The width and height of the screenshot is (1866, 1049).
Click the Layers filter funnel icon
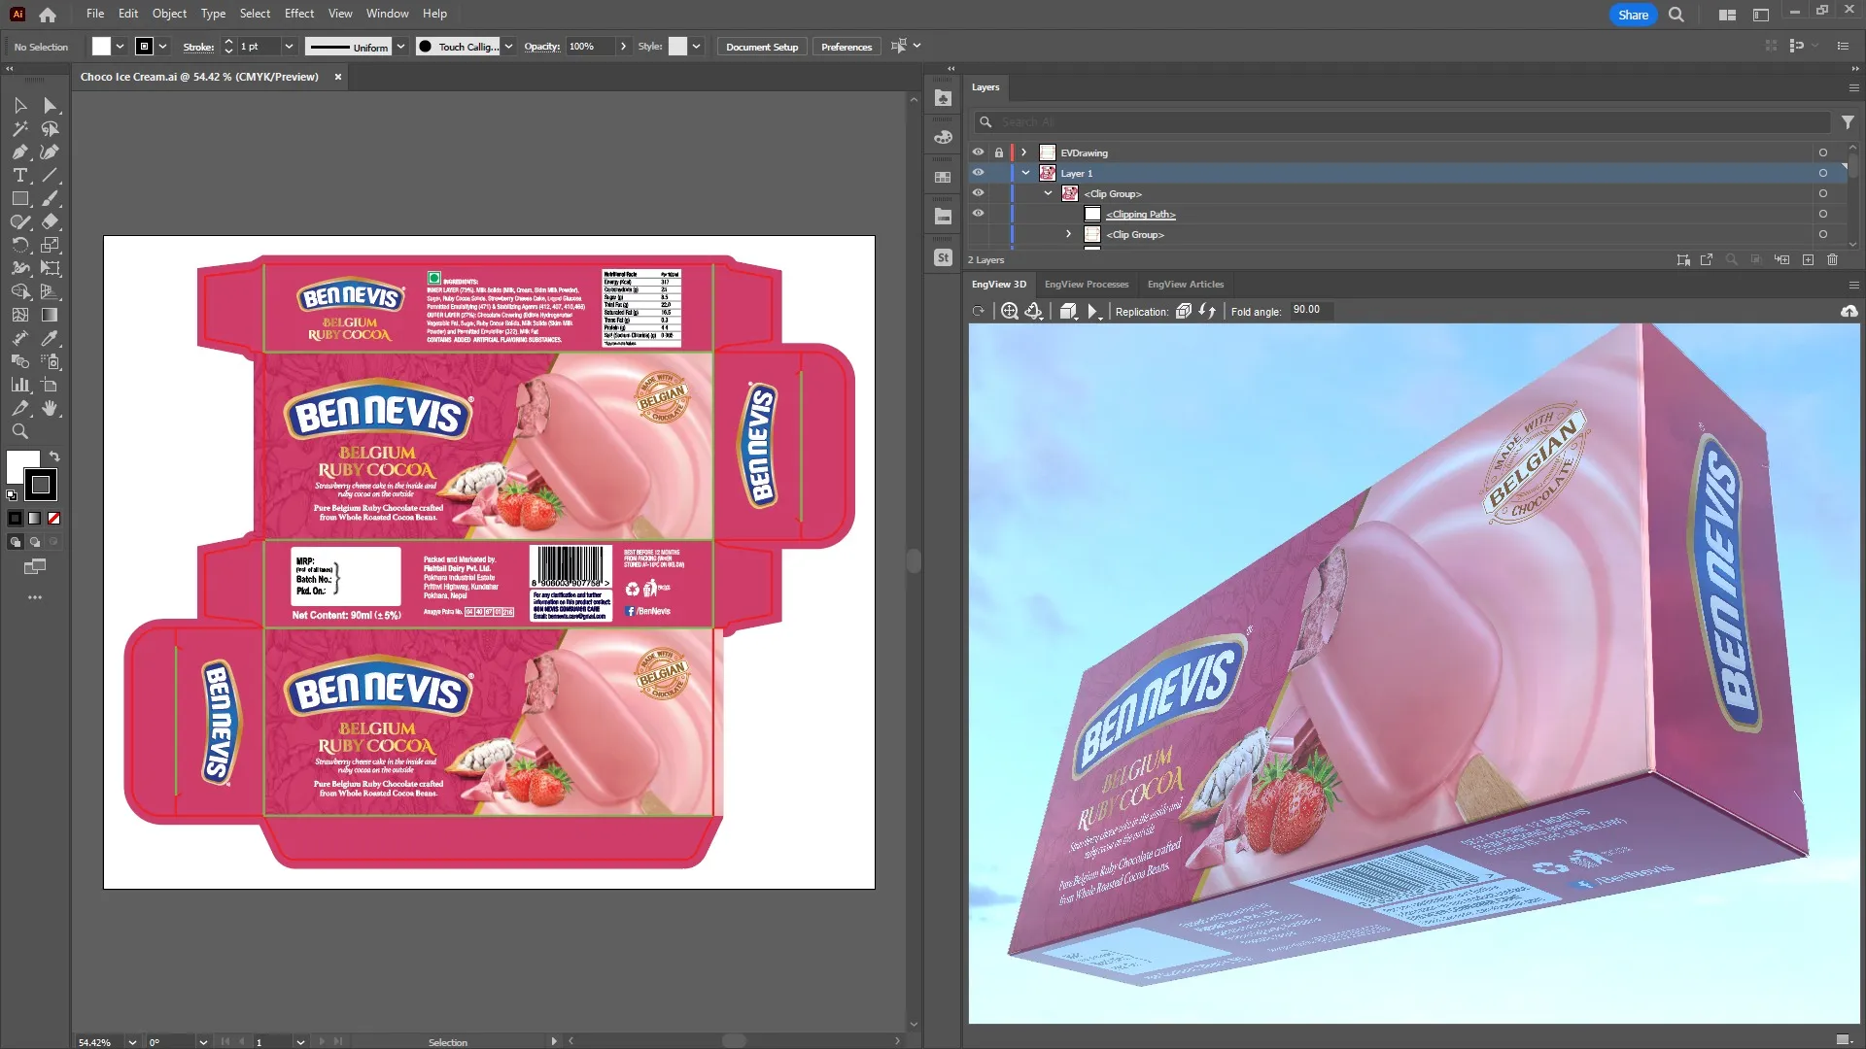(x=1848, y=121)
